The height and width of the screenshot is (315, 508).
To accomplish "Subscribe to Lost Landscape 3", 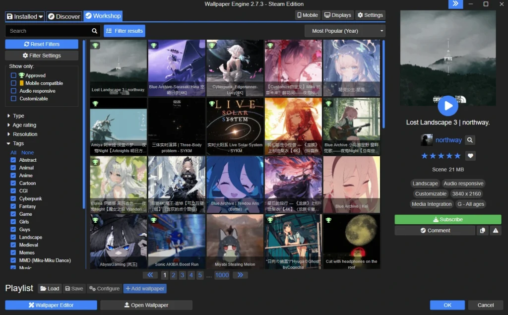I will click(x=448, y=219).
